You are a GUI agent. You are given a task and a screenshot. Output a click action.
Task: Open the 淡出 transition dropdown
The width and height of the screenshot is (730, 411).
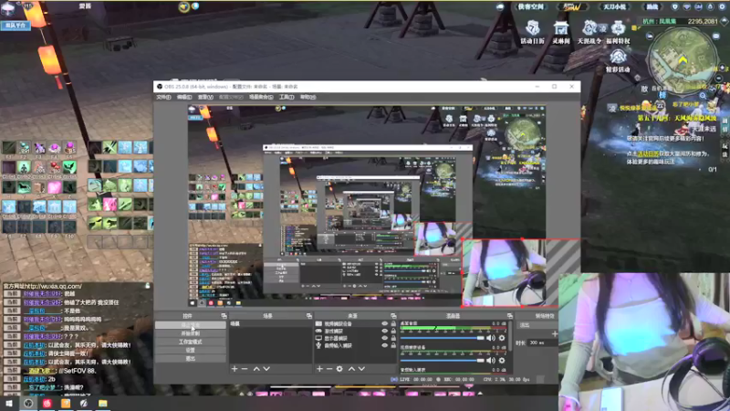point(537,325)
